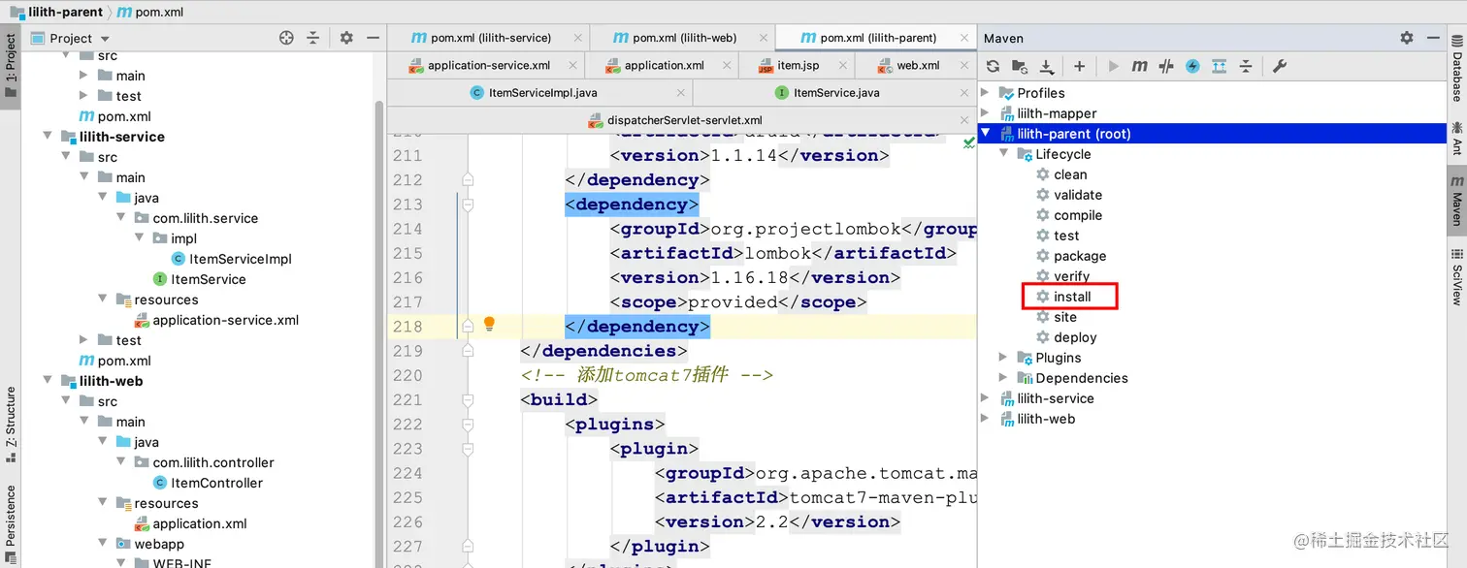Image resolution: width=1467 pixels, height=568 pixels.
Task: Click the yellow lightbulb intention icon
Action: pyautogui.click(x=490, y=324)
